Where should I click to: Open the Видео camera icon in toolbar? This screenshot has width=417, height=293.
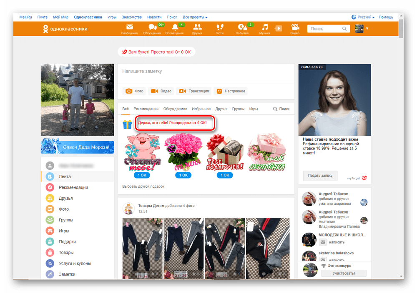pos(295,28)
